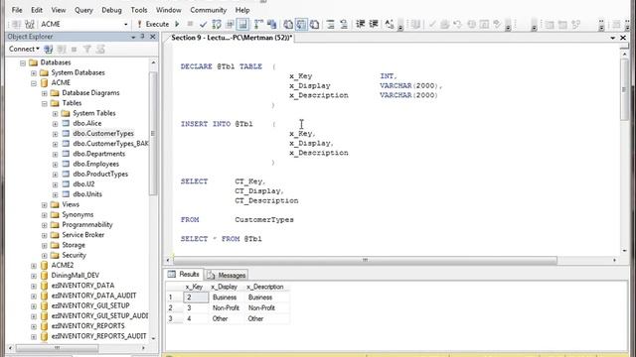The image size is (636, 357).
Task: Switch to the Results tab
Action: point(184,275)
